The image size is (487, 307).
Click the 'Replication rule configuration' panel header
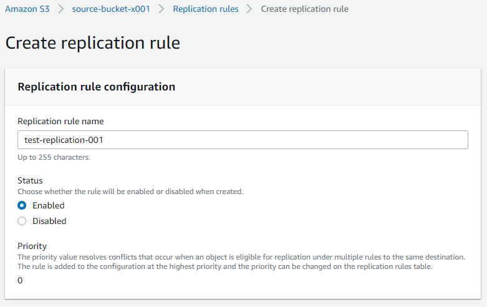coord(96,87)
